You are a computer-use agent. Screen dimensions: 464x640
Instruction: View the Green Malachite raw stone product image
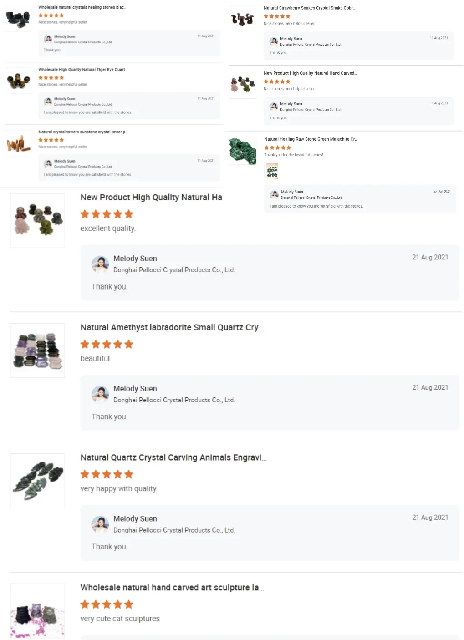[x=243, y=151]
